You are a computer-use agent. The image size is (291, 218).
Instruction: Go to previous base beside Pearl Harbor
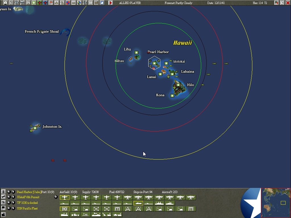coord(9,192)
